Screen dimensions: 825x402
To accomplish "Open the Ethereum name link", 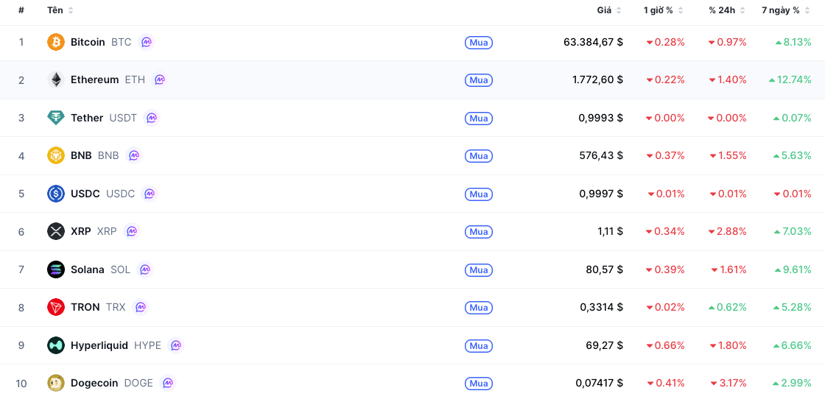I will [95, 80].
